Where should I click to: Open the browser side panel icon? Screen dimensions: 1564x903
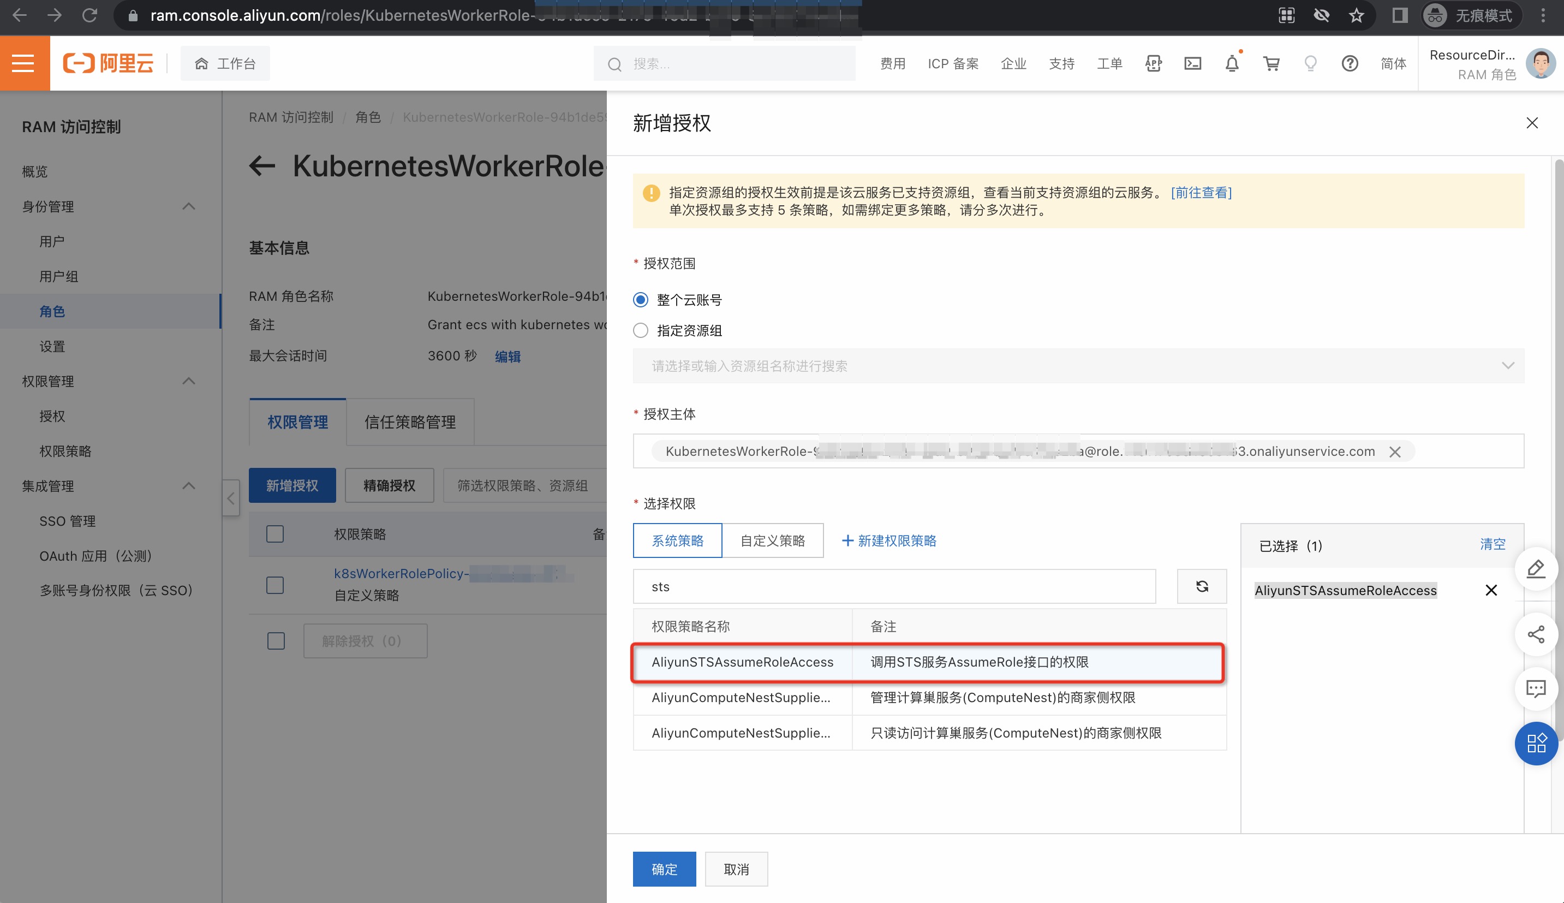[1400, 15]
